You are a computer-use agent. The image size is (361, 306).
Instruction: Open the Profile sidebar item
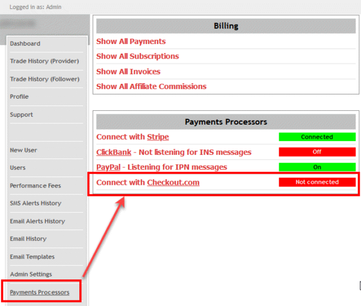click(x=19, y=96)
